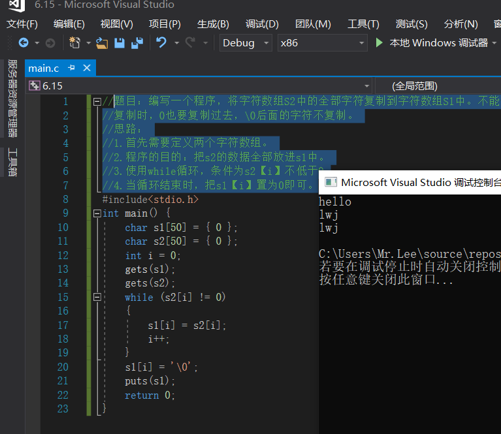Open the 工具箱 side panel tab
The image size is (501, 434).
click(x=12, y=162)
